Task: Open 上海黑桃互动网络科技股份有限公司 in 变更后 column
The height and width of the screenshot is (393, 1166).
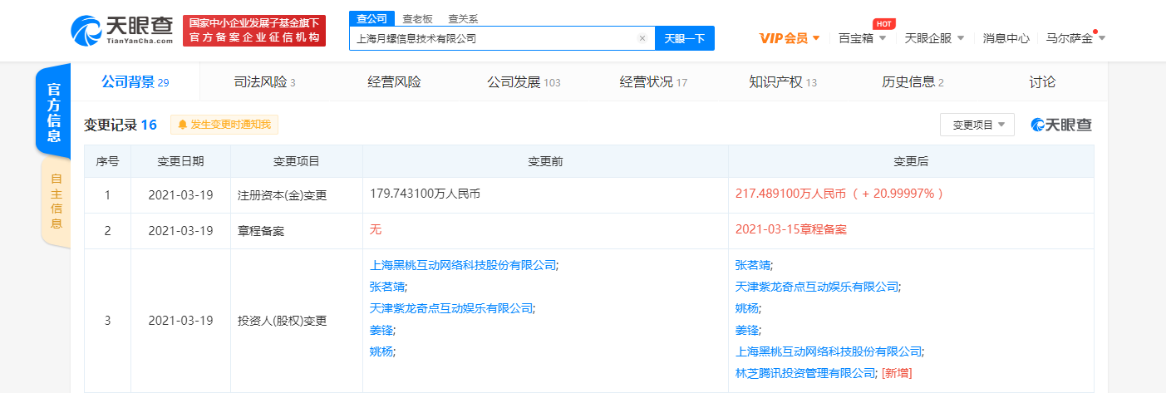Action: click(x=829, y=351)
